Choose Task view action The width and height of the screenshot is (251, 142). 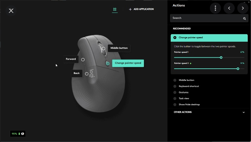click(x=184, y=98)
